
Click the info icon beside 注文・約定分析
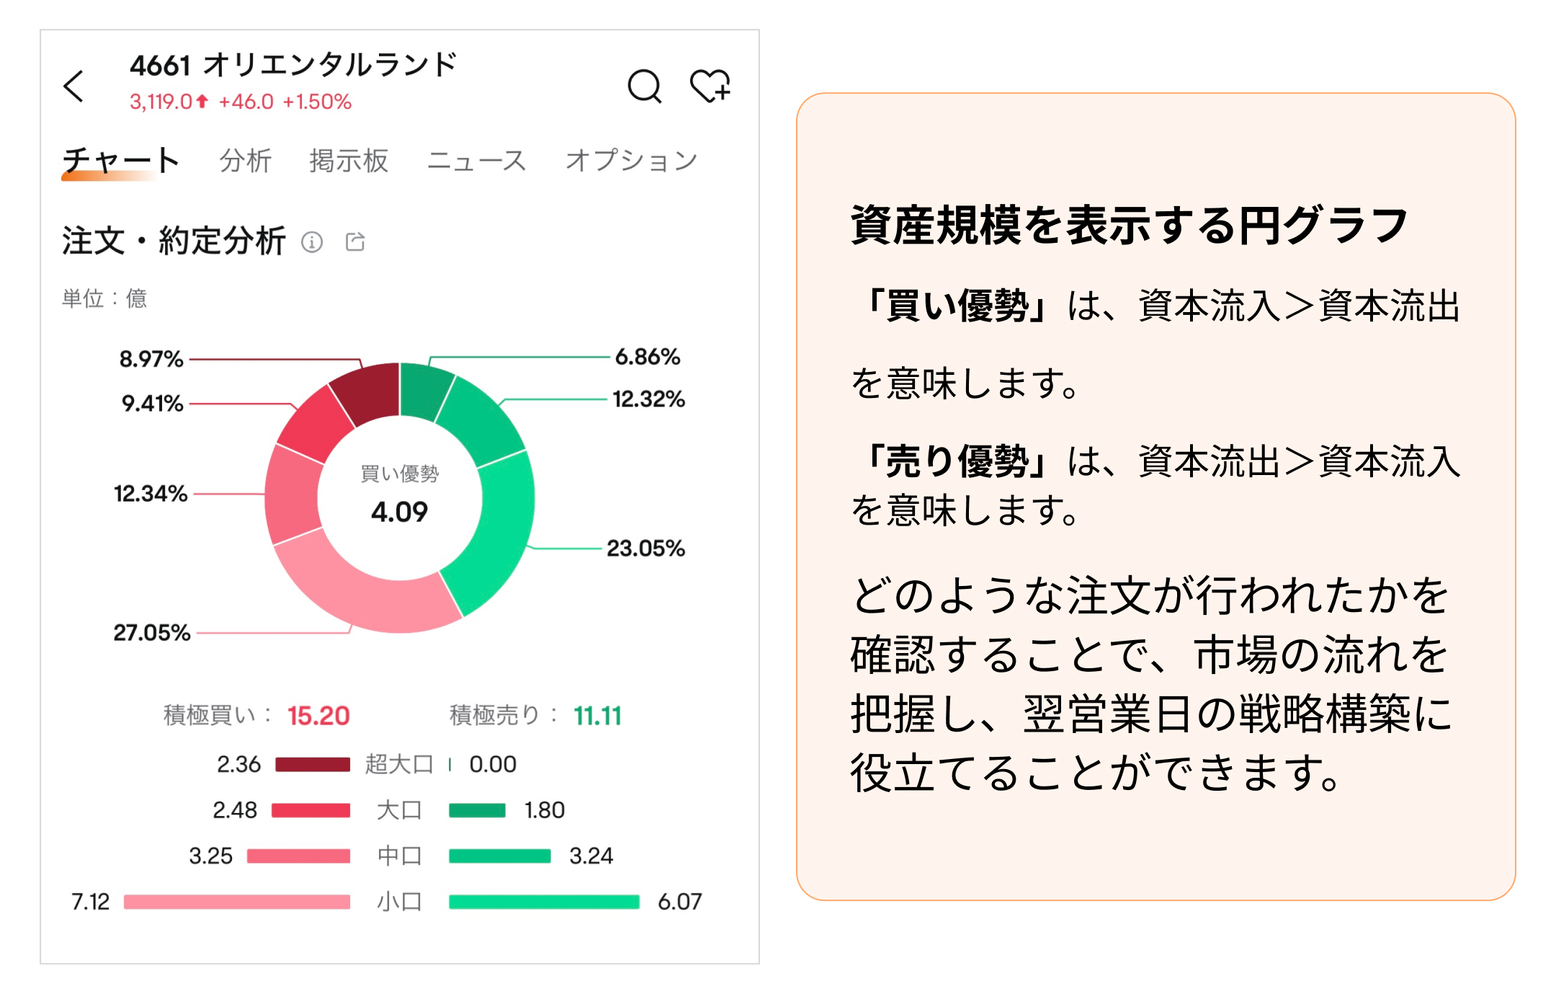click(312, 242)
